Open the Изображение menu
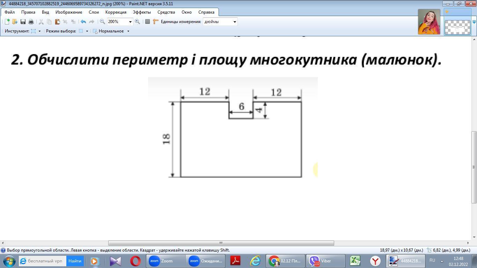This screenshot has height=268, width=477. 69,12
